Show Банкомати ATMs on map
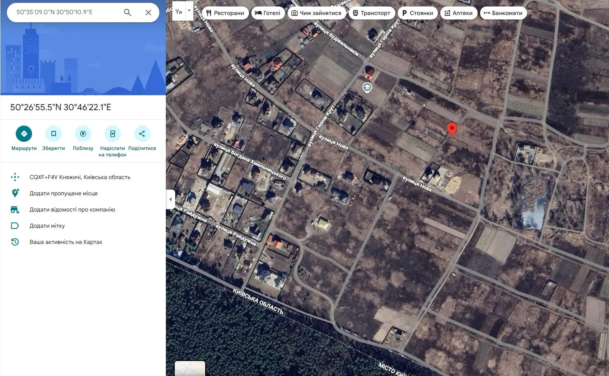This screenshot has width=609, height=376. 503,13
